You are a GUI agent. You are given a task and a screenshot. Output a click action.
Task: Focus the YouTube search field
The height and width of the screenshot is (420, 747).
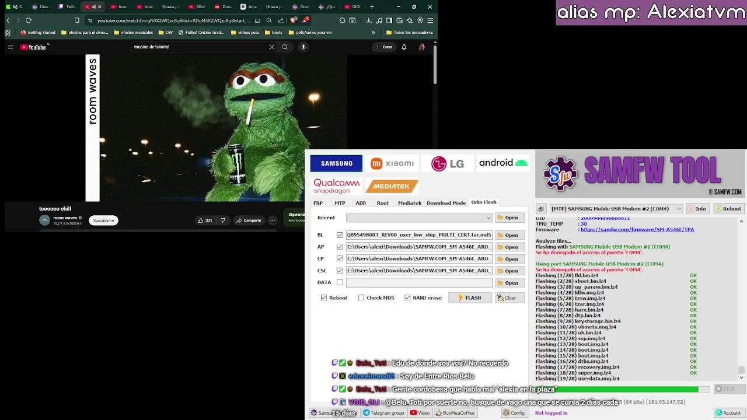click(198, 47)
